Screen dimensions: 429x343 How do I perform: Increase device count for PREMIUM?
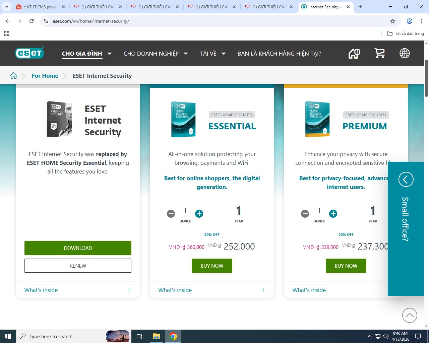click(x=333, y=214)
